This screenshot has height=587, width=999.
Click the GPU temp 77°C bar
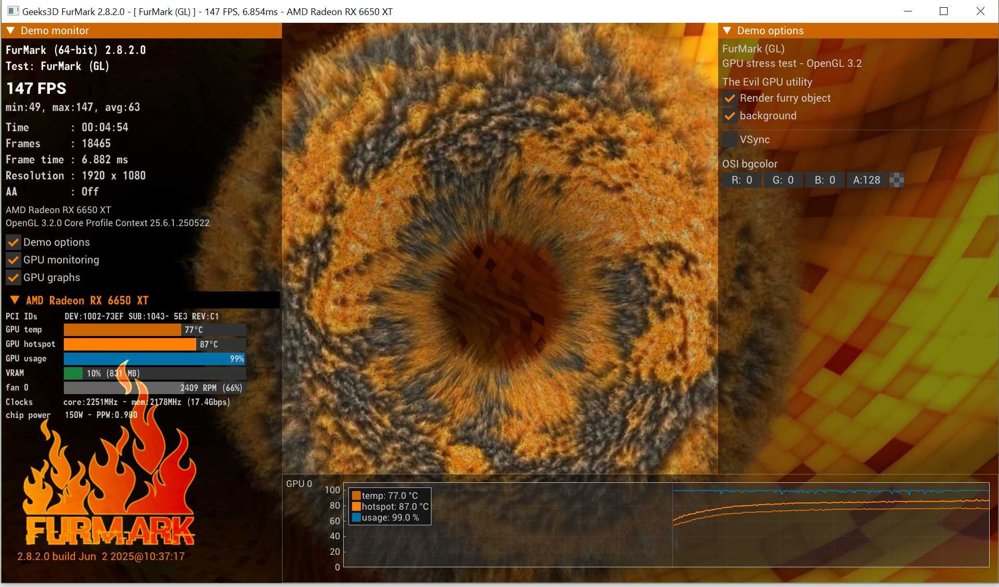(155, 330)
